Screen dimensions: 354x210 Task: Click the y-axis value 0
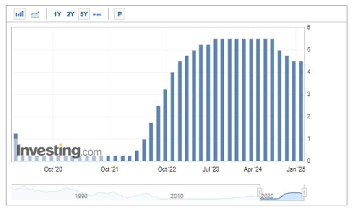309,161
